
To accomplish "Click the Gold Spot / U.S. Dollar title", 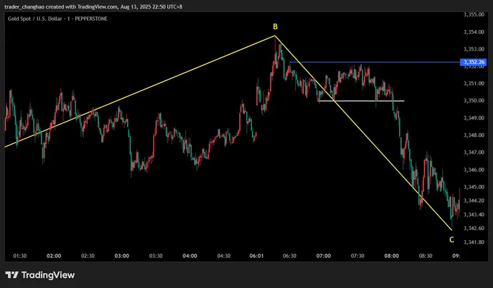I will 57,19.
